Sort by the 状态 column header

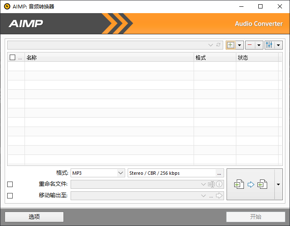pyautogui.click(x=257, y=58)
